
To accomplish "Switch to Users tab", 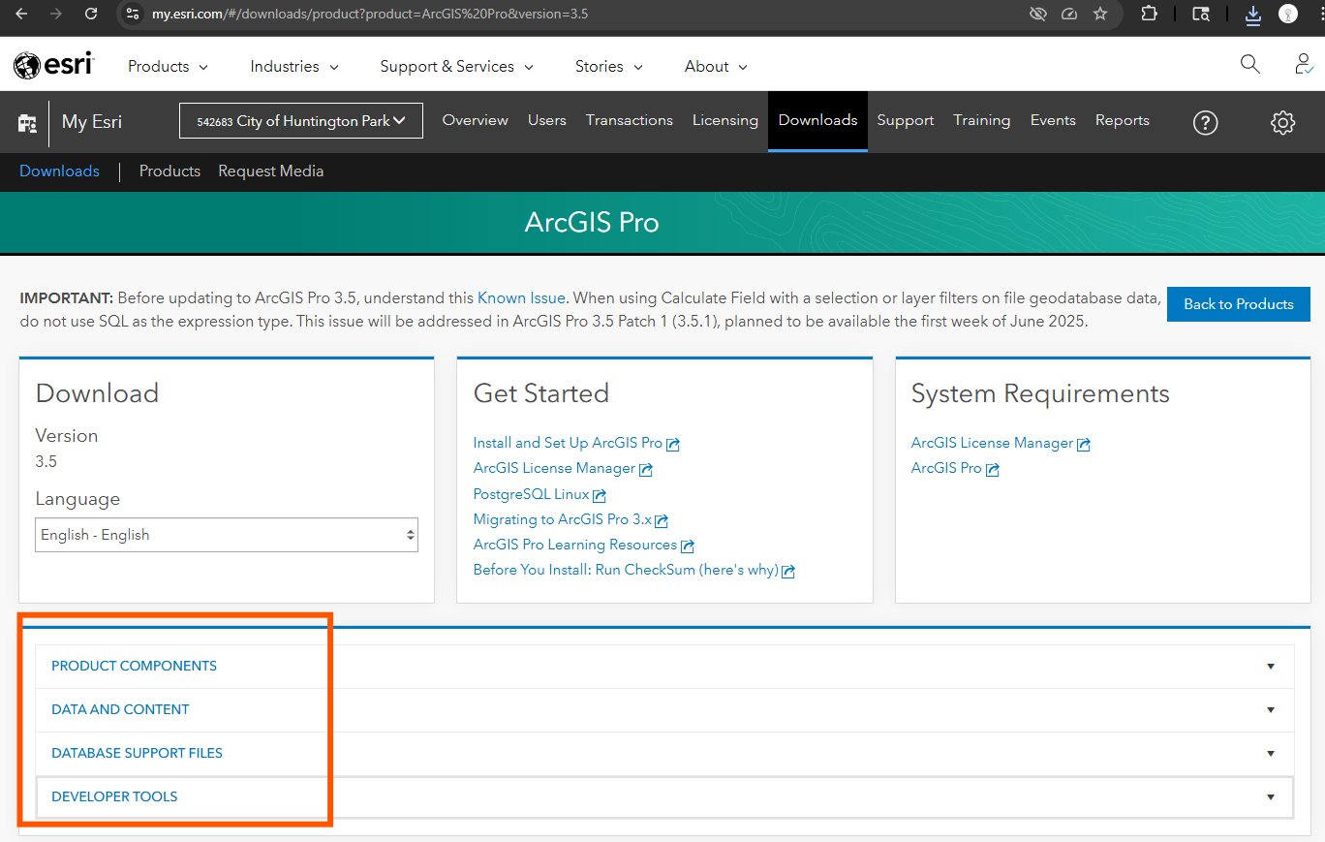I will pyautogui.click(x=546, y=120).
